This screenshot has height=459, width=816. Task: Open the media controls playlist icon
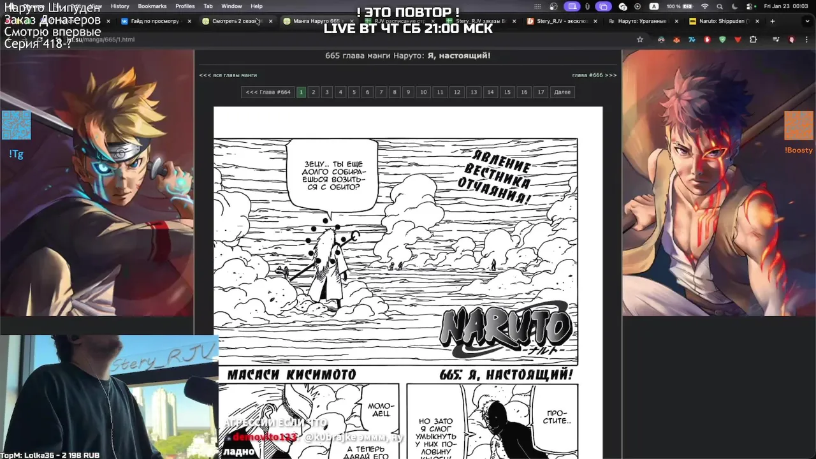click(776, 40)
